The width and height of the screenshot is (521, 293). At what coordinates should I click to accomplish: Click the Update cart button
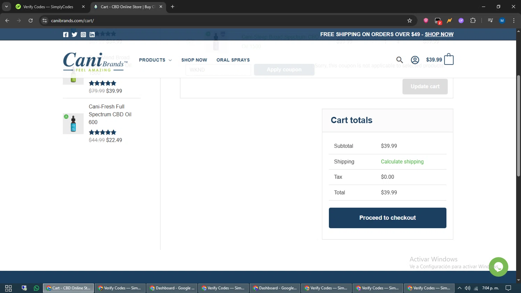[425, 86]
